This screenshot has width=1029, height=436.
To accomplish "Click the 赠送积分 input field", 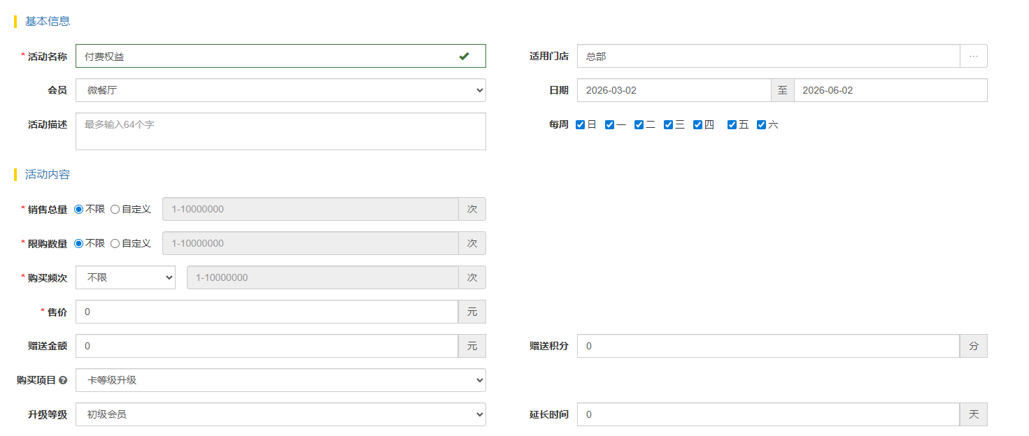I will click(x=767, y=346).
